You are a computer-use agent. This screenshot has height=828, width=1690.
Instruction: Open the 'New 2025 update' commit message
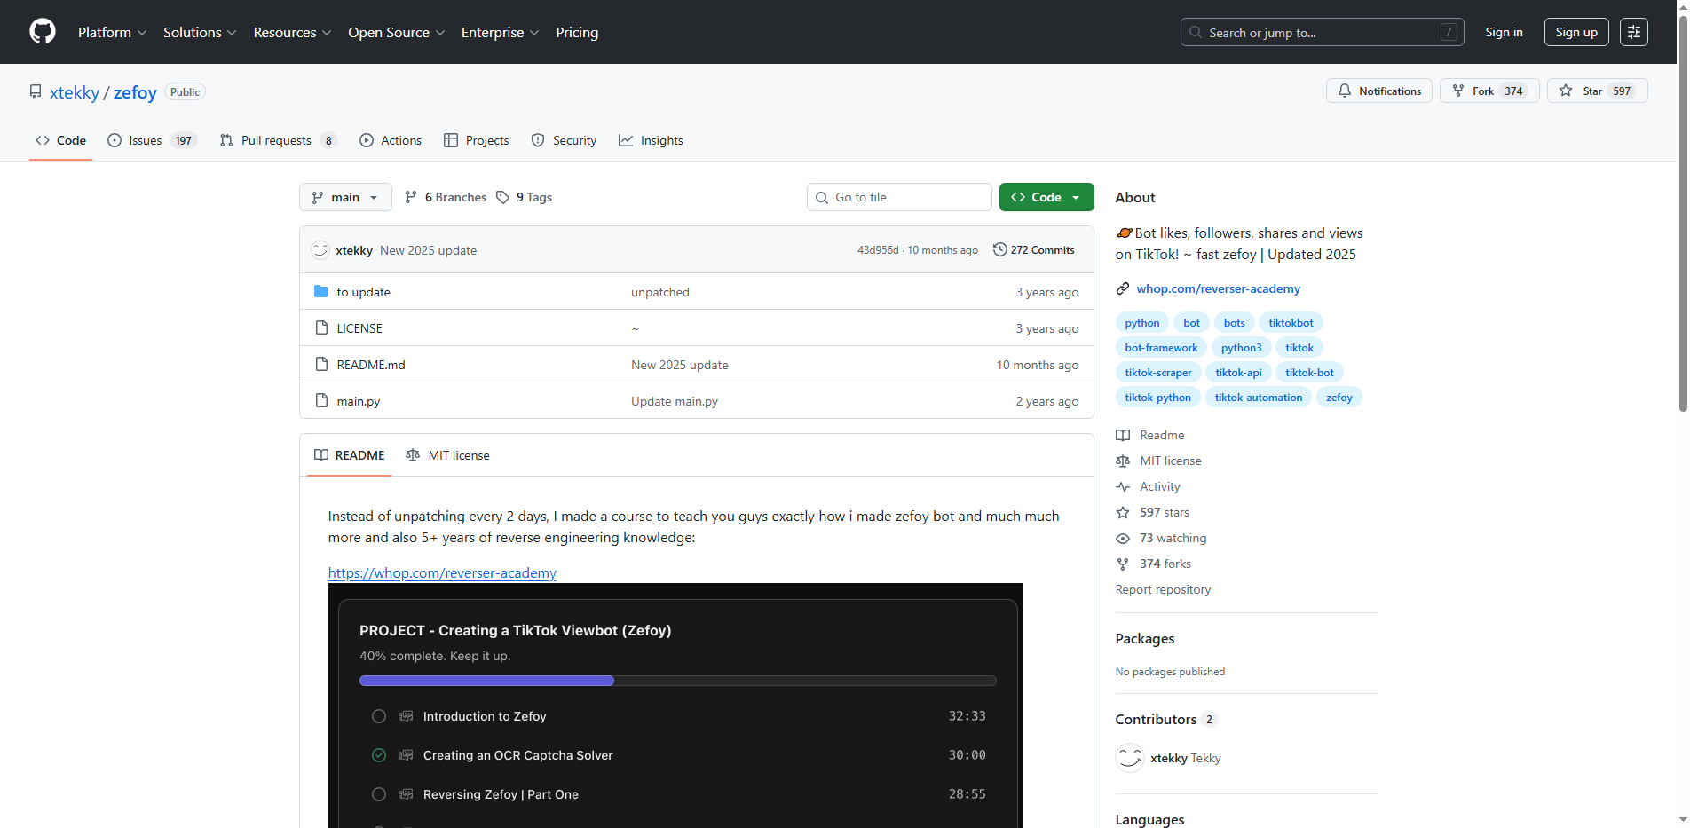(x=428, y=250)
